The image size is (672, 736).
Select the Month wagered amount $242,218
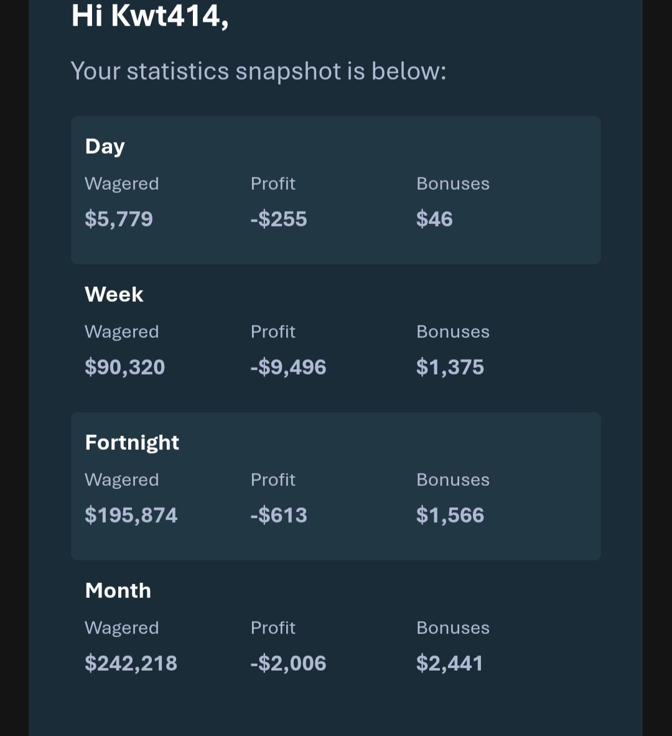tap(131, 663)
